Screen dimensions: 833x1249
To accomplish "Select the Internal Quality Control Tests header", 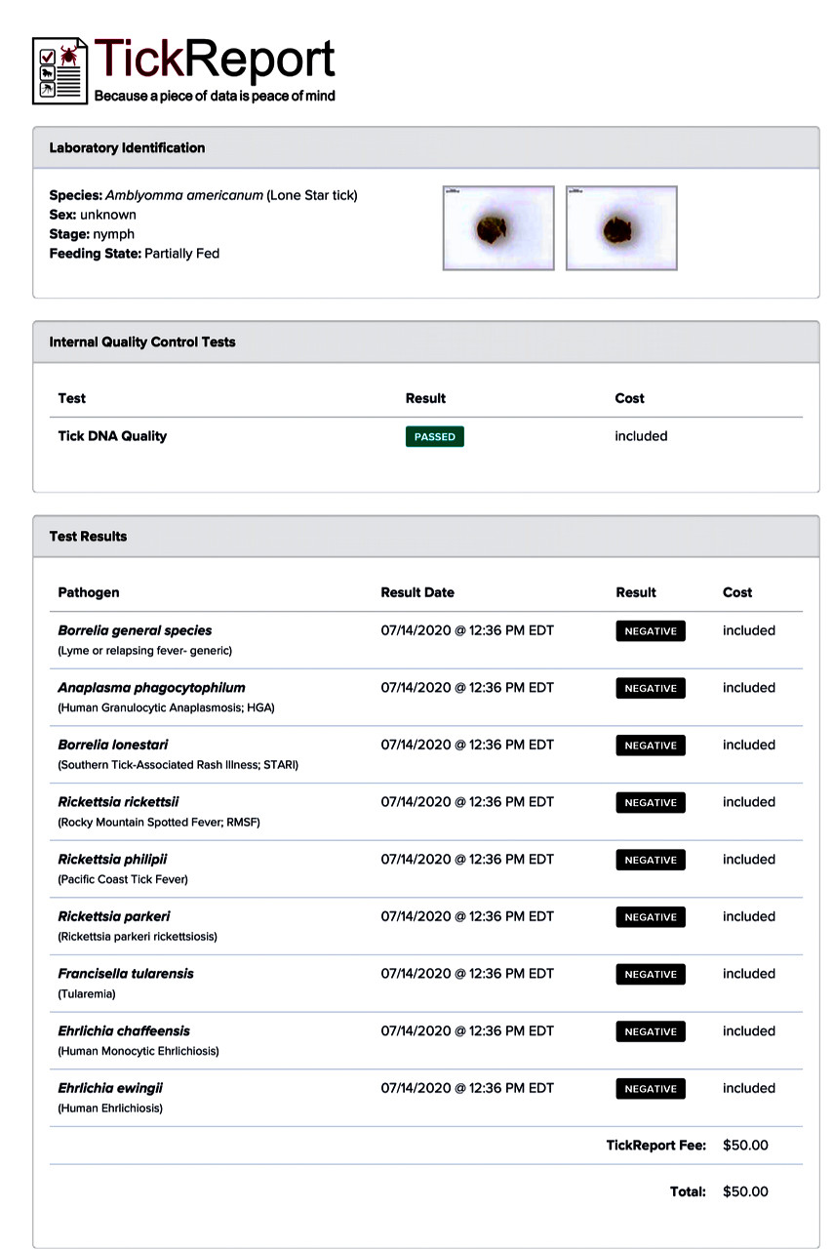I will (426, 342).
